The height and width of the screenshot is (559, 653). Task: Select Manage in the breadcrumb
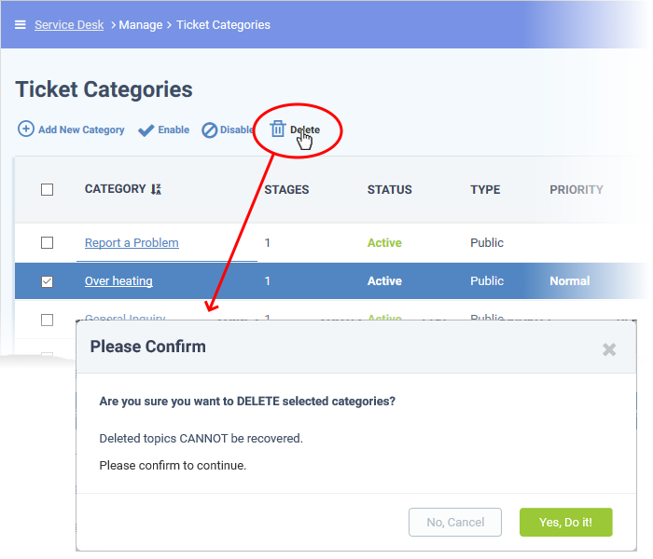[141, 25]
